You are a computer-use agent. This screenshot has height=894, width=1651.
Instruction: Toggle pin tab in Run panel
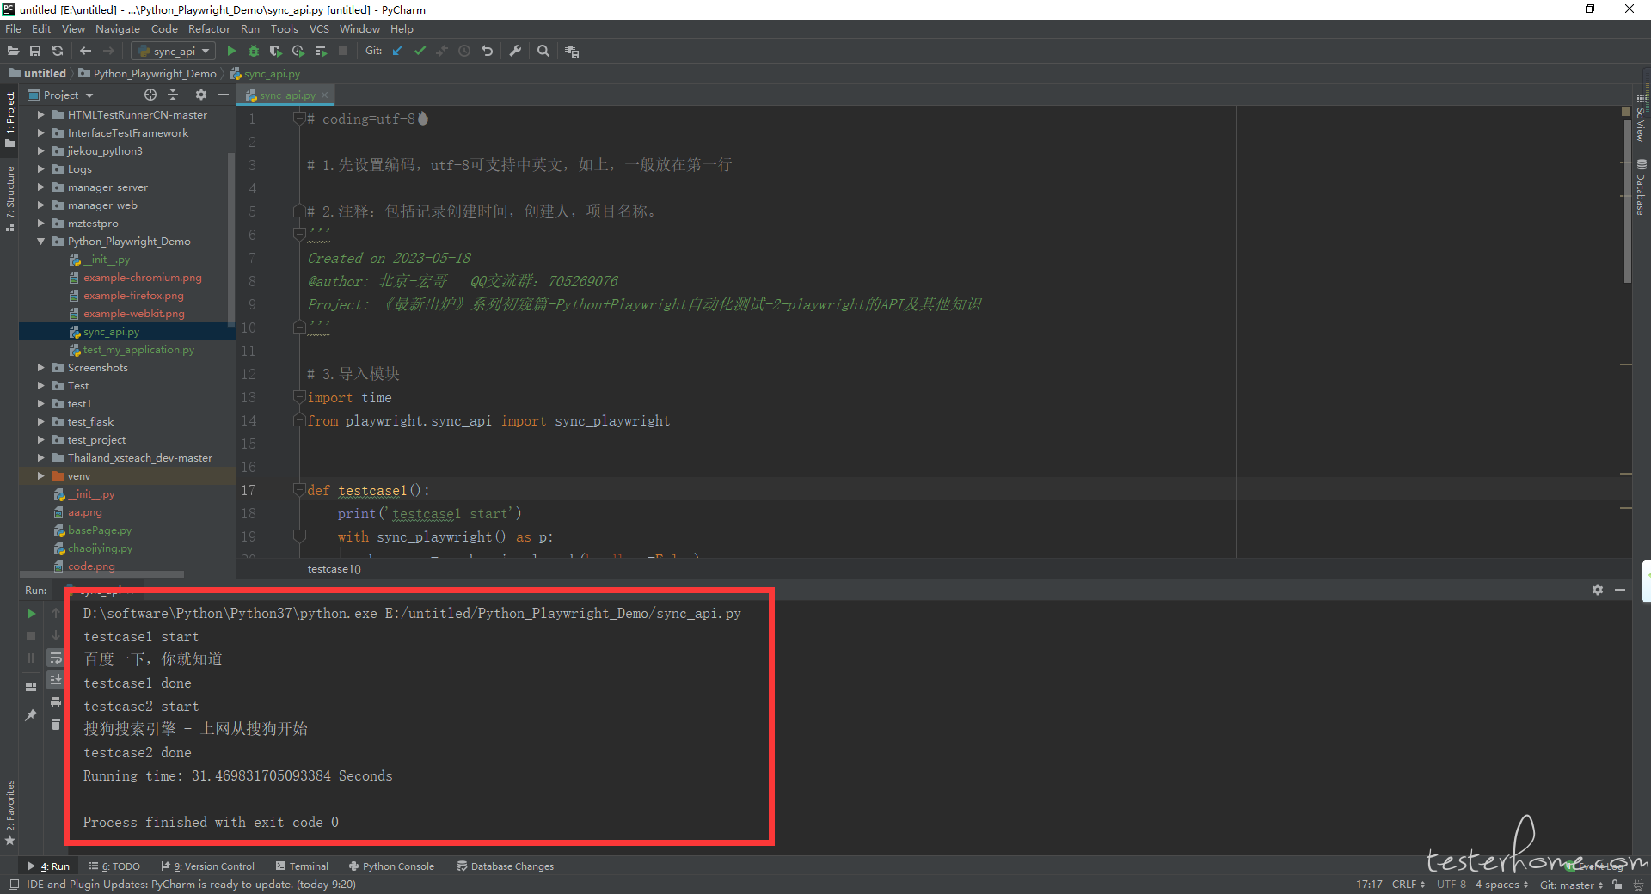click(31, 714)
